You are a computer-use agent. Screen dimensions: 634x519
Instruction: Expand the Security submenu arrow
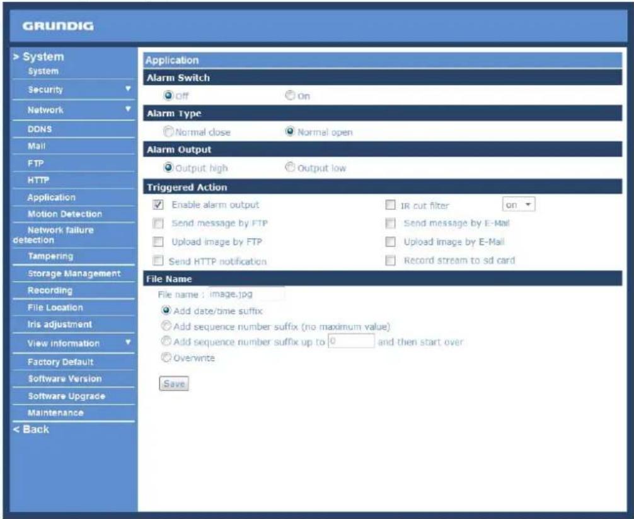pos(128,88)
